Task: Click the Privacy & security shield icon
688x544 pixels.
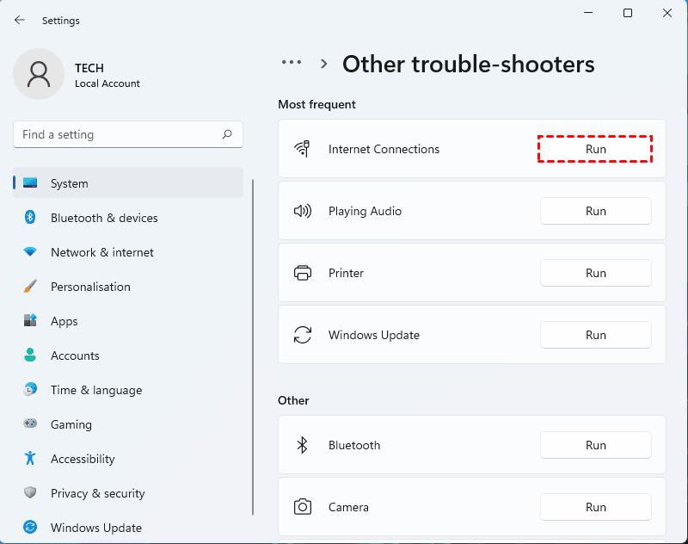Action: tap(30, 493)
